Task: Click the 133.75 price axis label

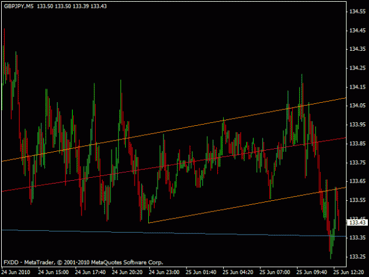Action: [x=357, y=162]
